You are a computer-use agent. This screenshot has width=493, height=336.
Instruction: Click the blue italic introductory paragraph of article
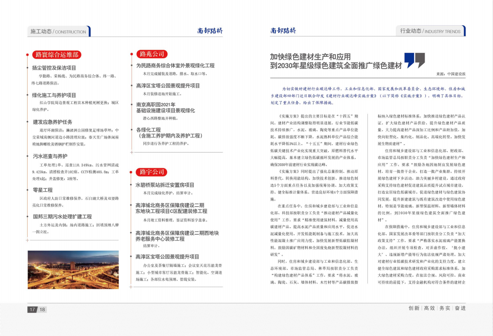[368, 95]
